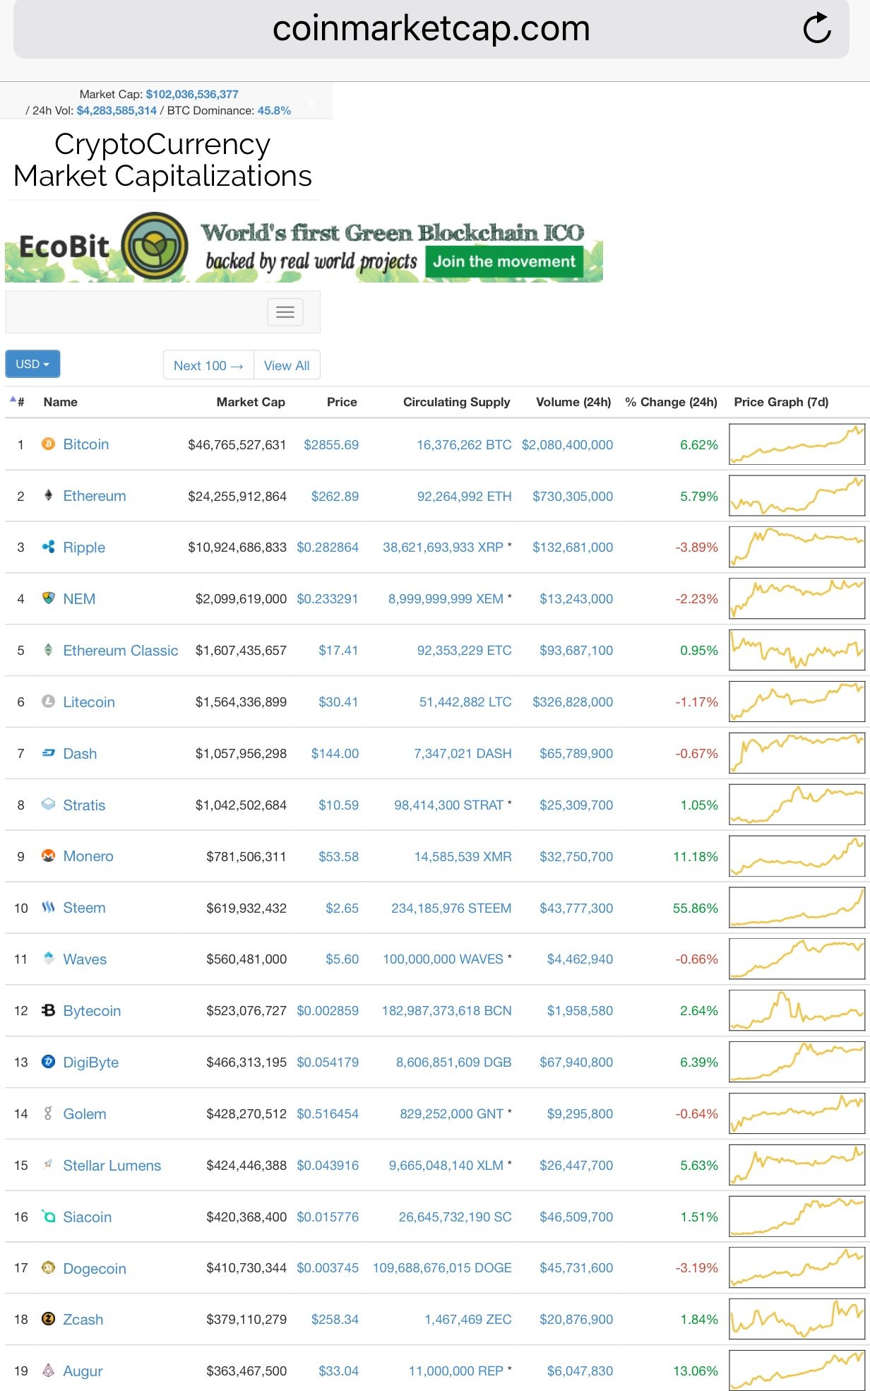Click Join the movement on EcoBit banner
The height and width of the screenshot is (1391, 870).
[504, 261]
